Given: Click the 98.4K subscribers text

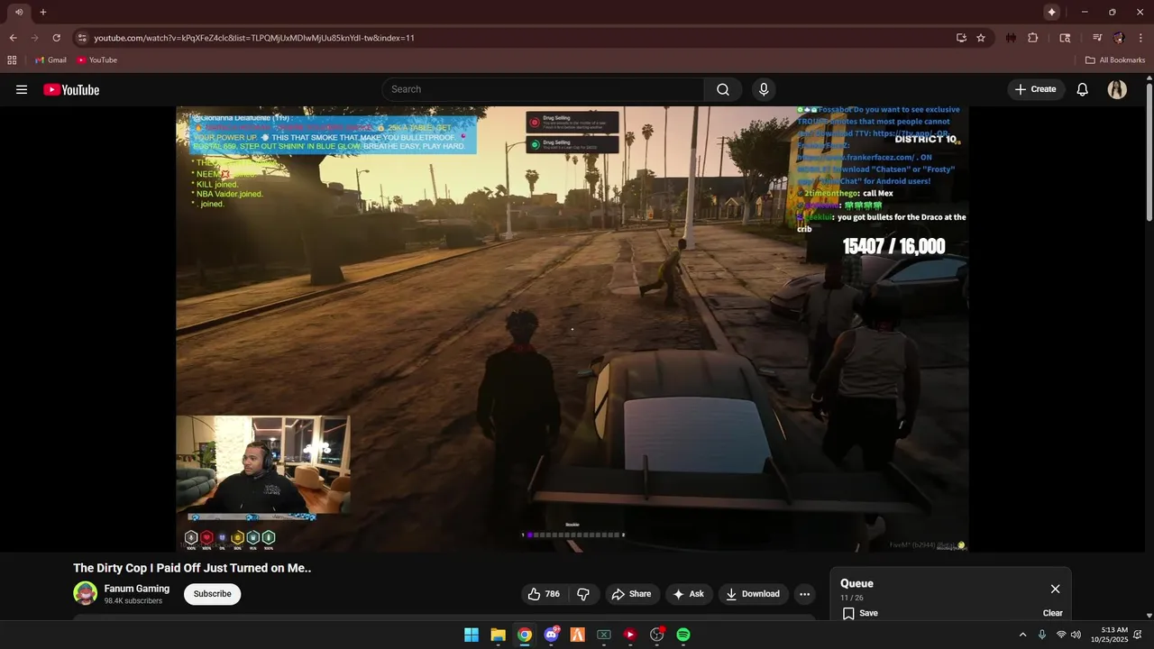Looking at the screenshot, I should coord(133,601).
